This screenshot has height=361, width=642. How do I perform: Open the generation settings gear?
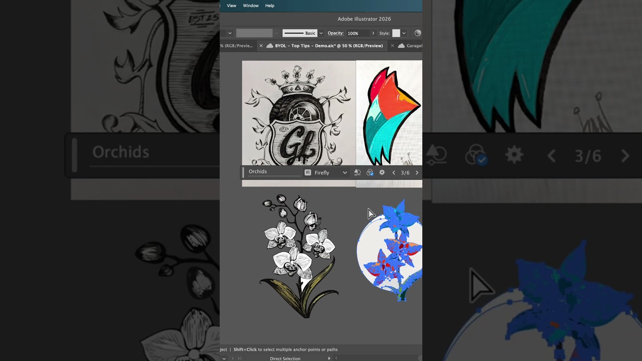[382, 172]
